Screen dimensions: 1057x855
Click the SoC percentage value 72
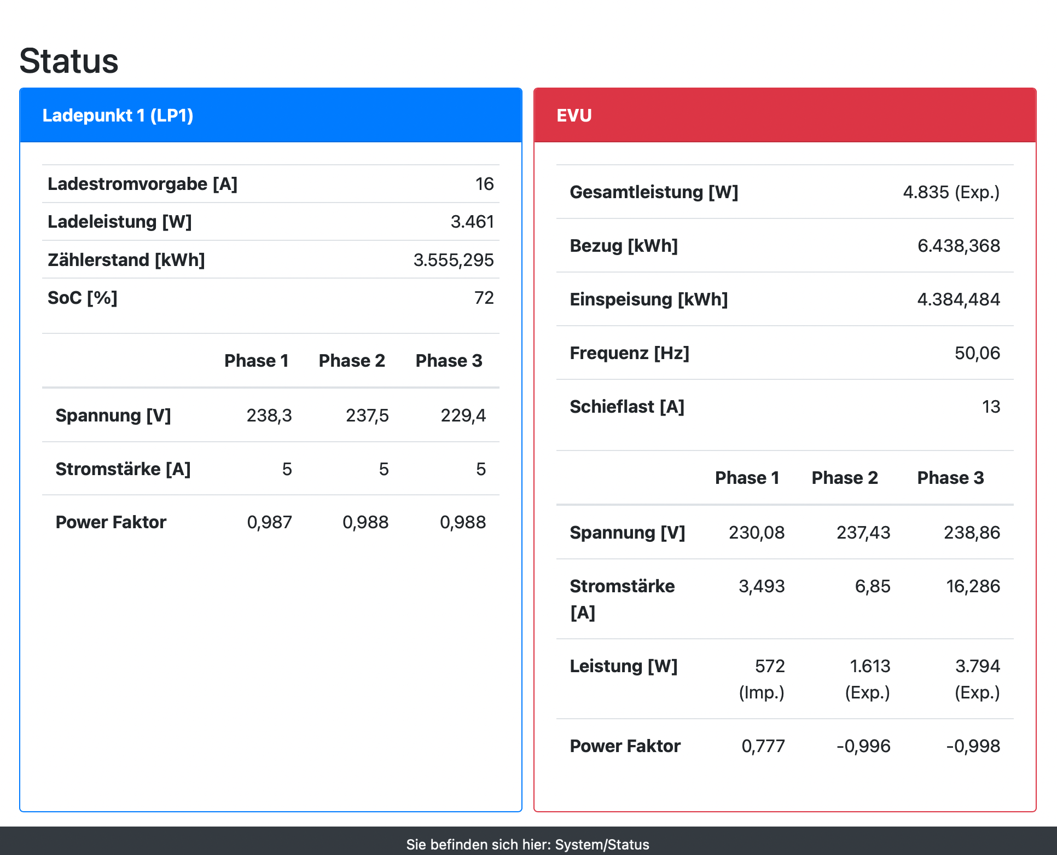484,298
